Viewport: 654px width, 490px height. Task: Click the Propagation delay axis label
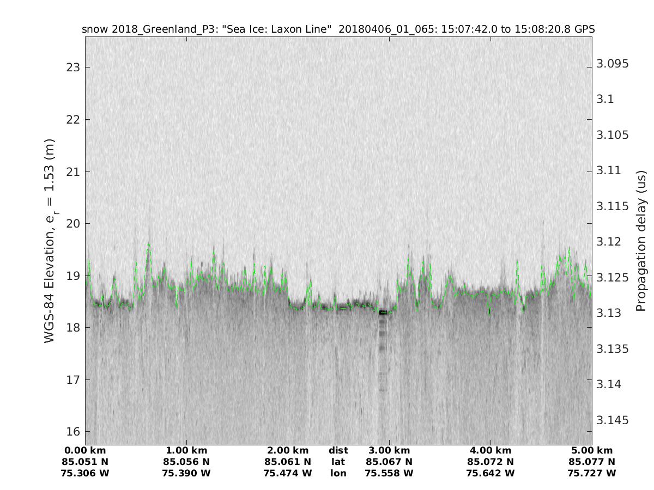641,241
